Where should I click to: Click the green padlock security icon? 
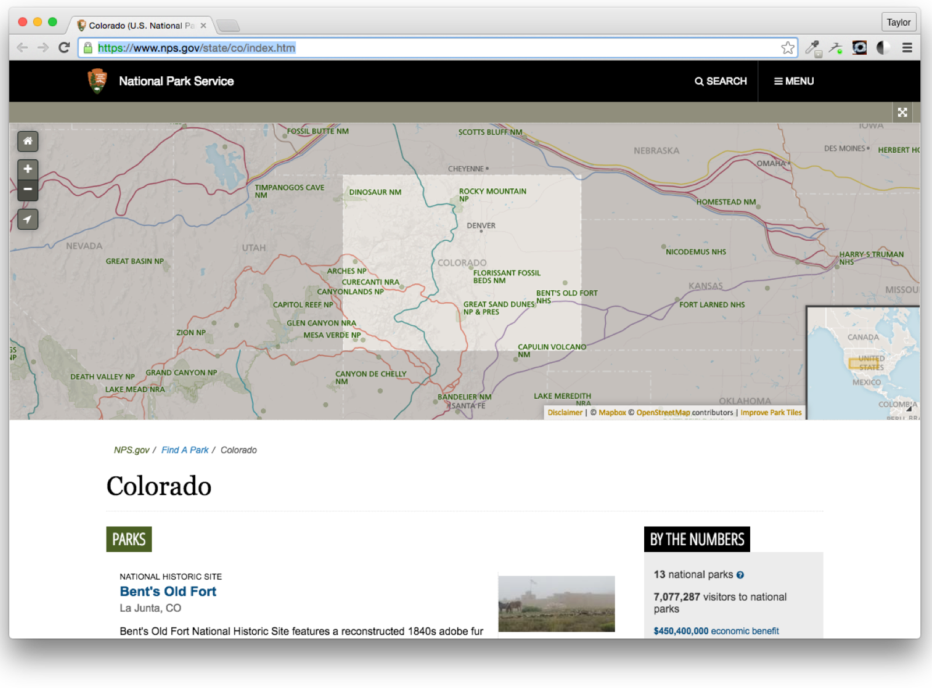[88, 48]
